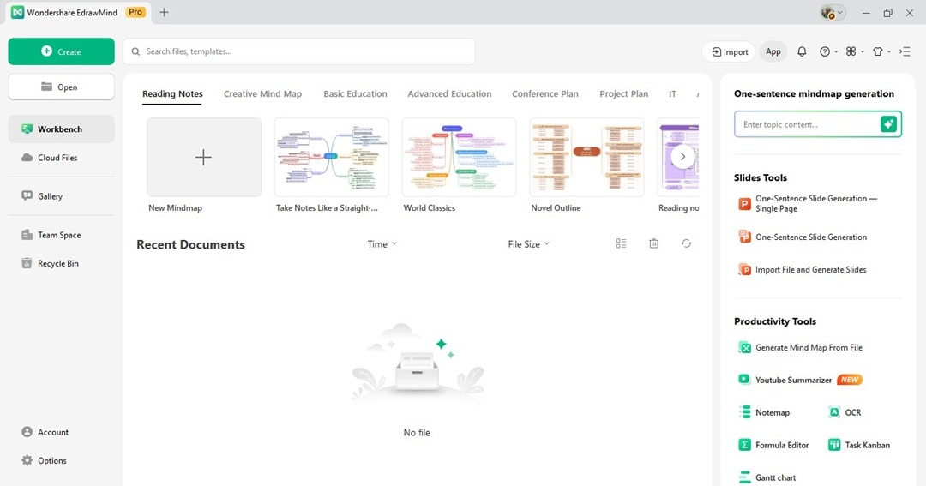Switch to the Advanced Education tab
926x486 pixels.
tap(449, 94)
